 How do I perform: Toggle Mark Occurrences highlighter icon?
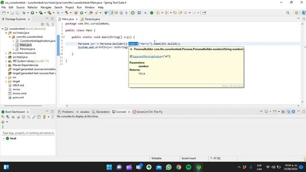[111, 13]
